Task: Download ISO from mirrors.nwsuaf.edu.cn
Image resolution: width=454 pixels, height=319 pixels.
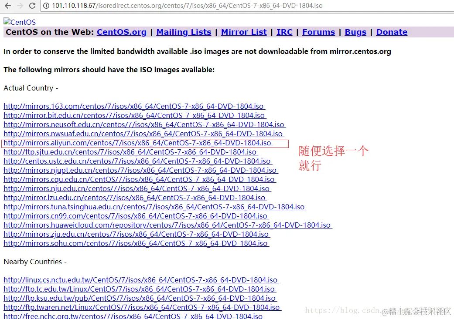Action: (x=144, y=134)
